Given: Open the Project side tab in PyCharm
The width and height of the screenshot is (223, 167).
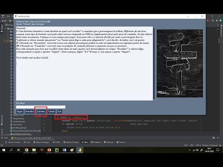Looking at the screenshot, I should [x=2, y=28].
